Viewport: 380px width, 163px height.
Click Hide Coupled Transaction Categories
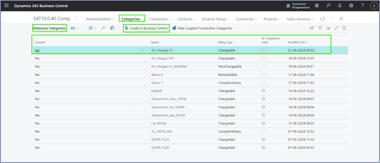click(202, 28)
